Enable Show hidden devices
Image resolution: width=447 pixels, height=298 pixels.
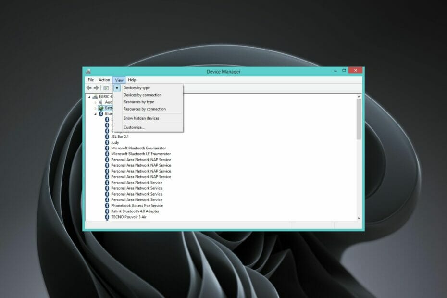[x=140, y=118]
